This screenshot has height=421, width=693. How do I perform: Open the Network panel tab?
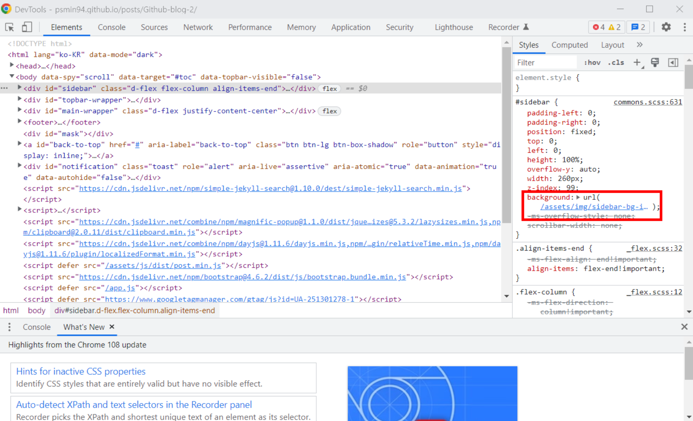198,27
